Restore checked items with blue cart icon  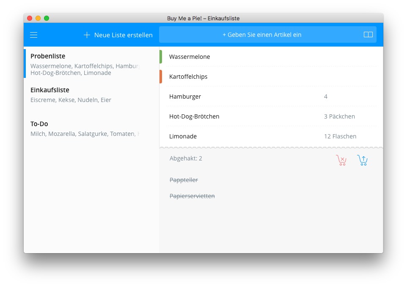(x=362, y=160)
